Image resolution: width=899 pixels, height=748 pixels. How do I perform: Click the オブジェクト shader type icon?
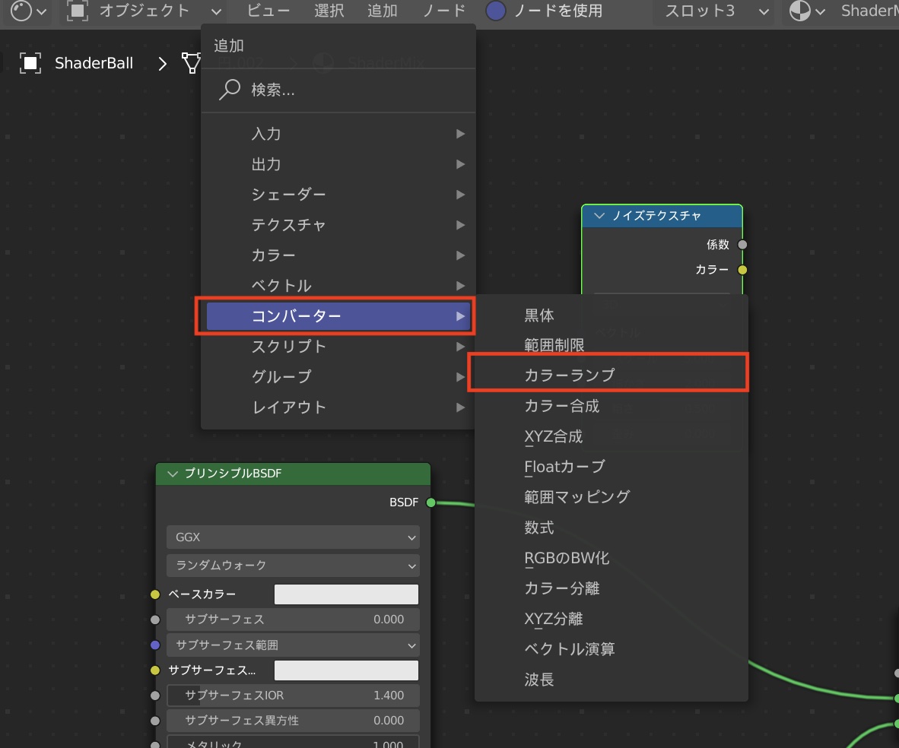tap(76, 11)
